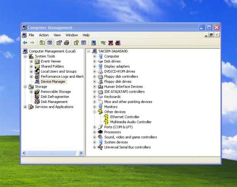Click the left pane horizontal scrollbar thumb
Image resolution: width=237 pixels, height=187 pixels.
click(52, 153)
